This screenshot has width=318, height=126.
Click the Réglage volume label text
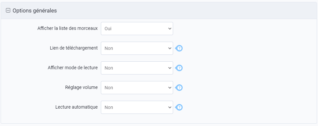(x=81, y=87)
